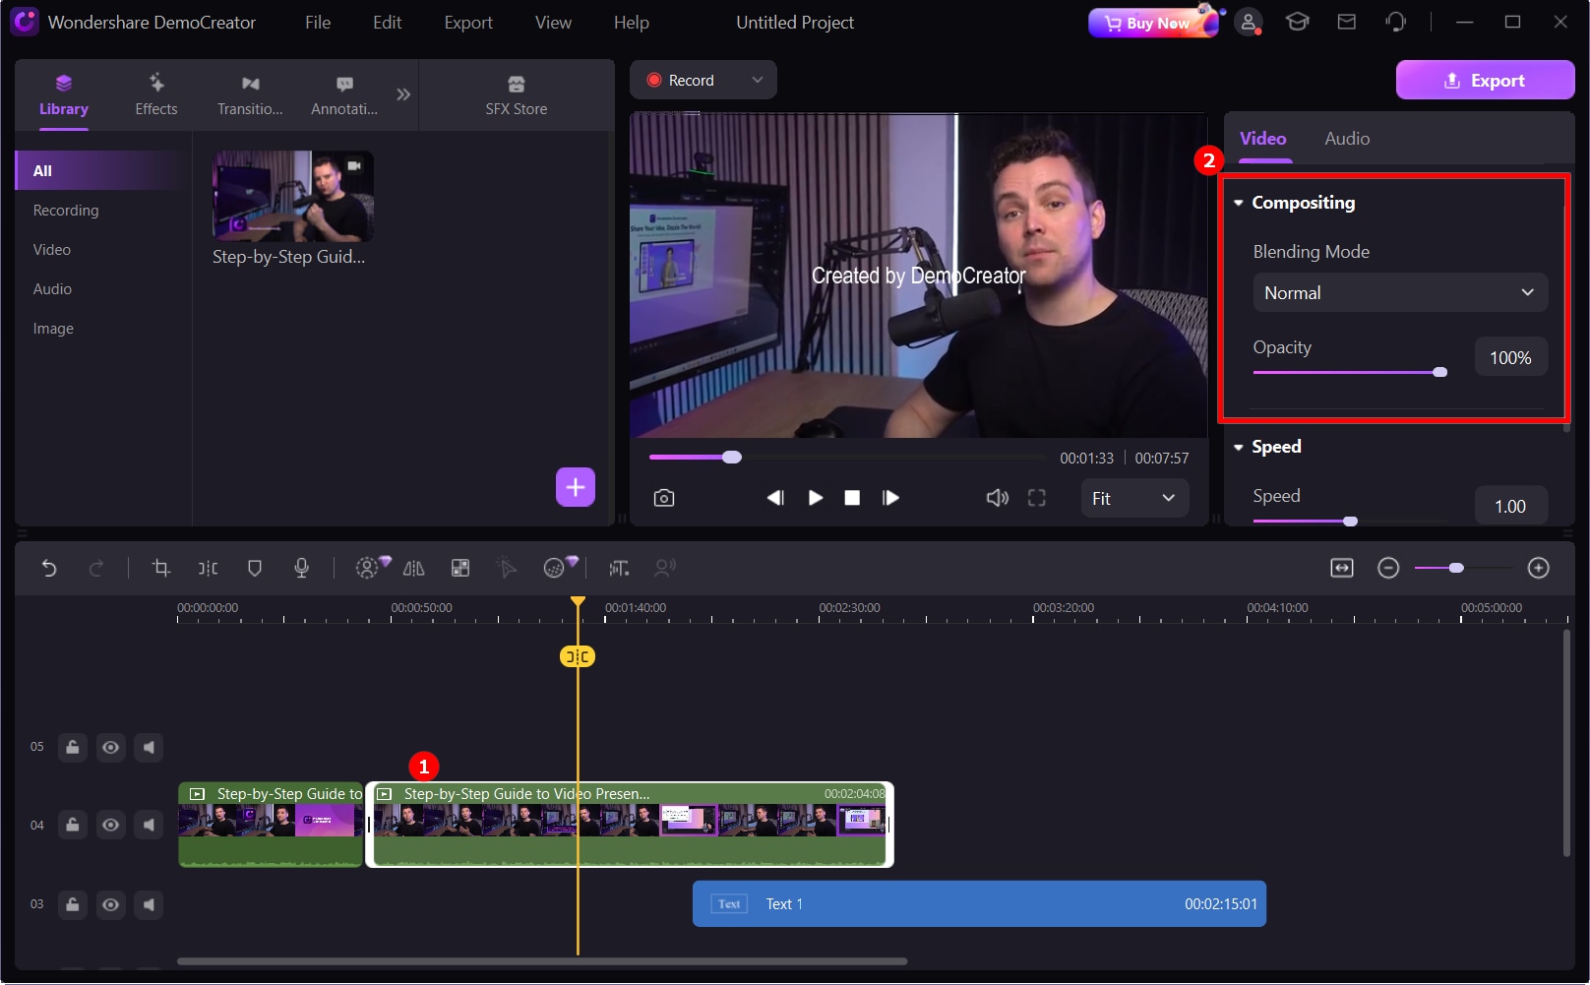The image size is (1590, 985).
Task: Click the text-to-speech tool icon
Action: click(x=619, y=568)
